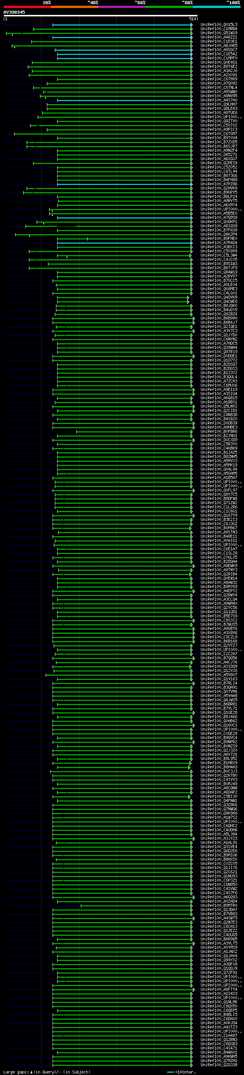Open the UniRef100_Q2HVK9 hit
The image size is (244, 1075).
click(219, 188)
